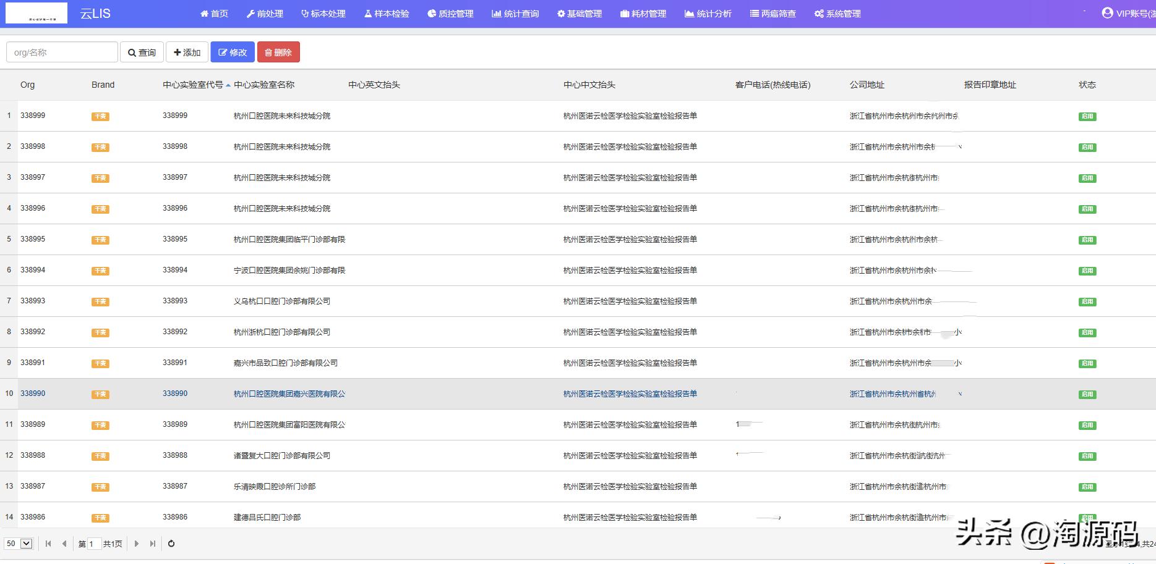The image size is (1156, 564).
Task: Click the 添加 add button
Action: point(187,53)
